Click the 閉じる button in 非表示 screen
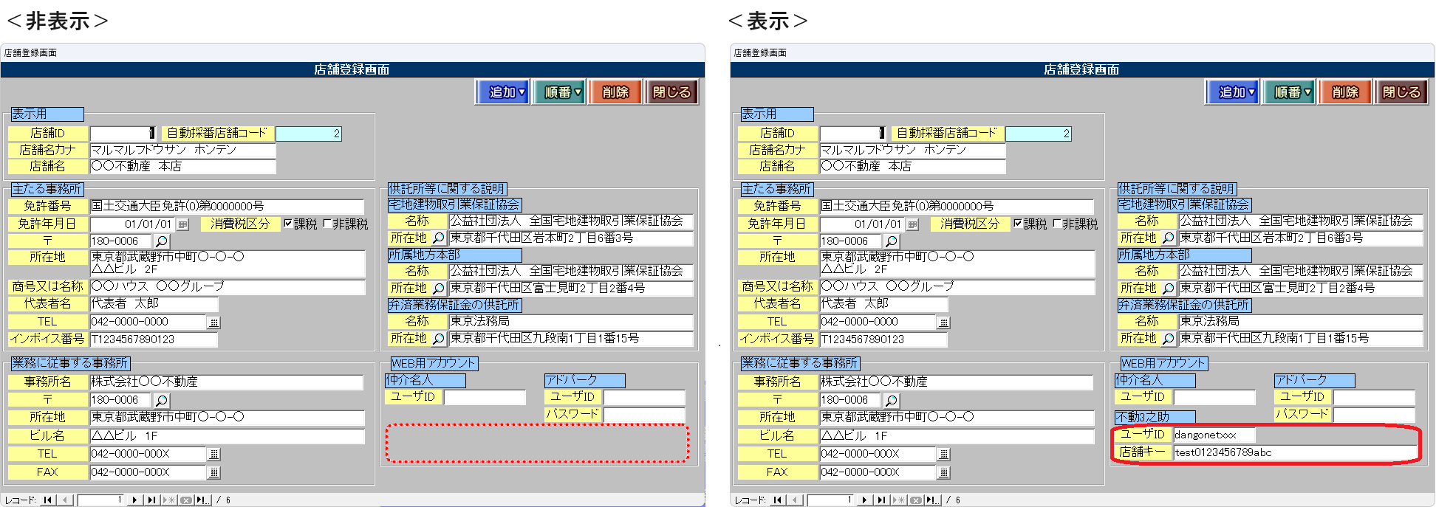 pos(671,92)
